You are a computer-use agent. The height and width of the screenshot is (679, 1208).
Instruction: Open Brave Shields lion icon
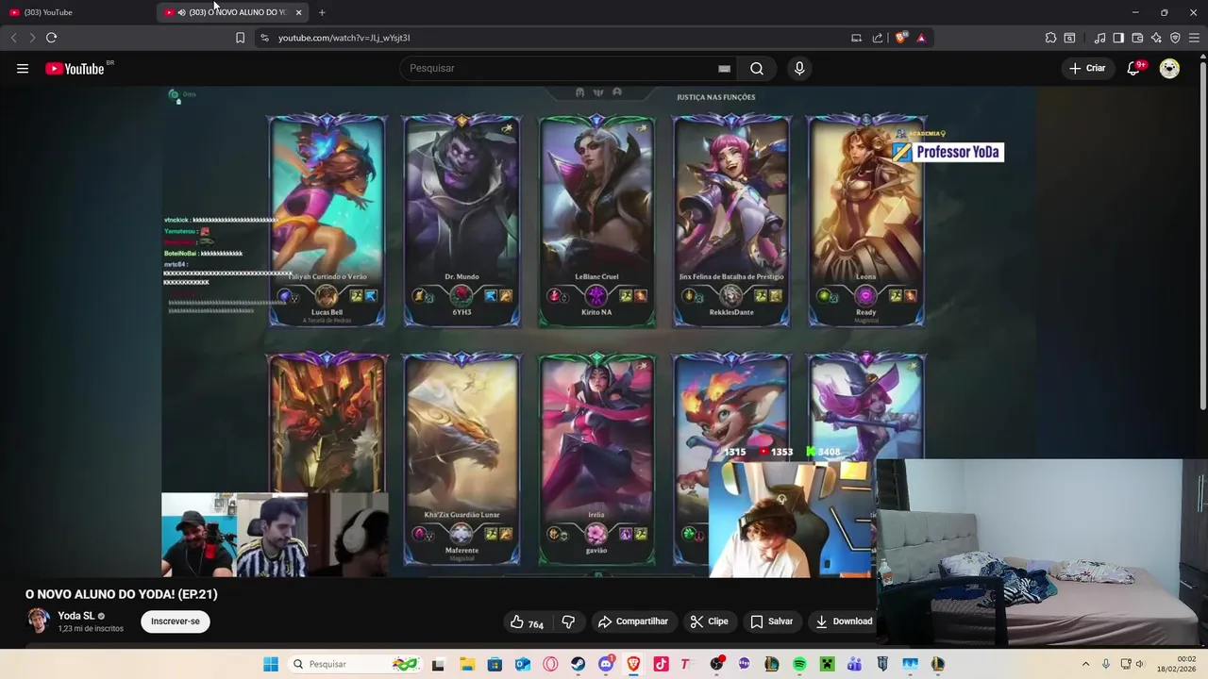(901, 38)
